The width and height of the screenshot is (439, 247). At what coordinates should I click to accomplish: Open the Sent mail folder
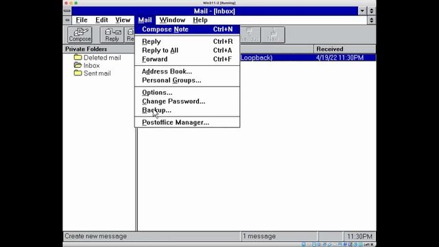click(x=93, y=73)
